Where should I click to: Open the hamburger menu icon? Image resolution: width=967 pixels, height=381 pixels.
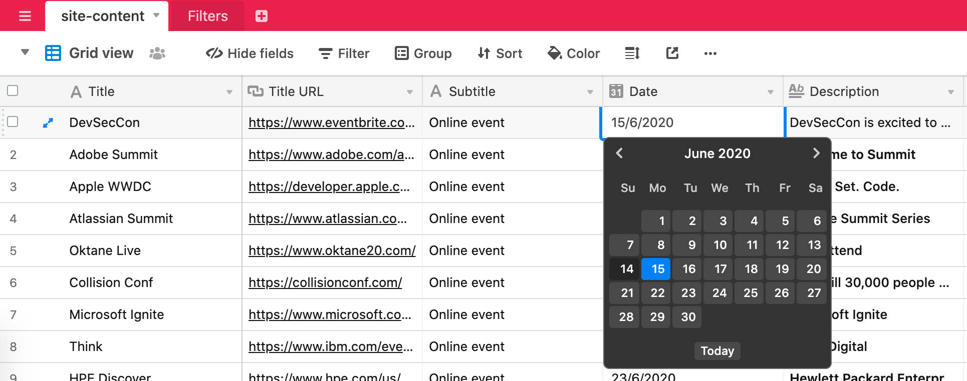pos(25,16)
